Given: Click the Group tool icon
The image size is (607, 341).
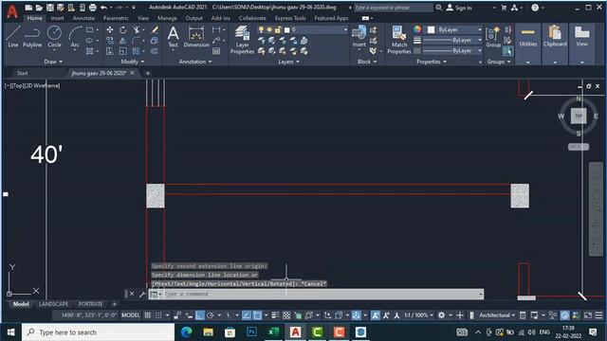Looking at the screenshot, I should (x=493, y=37).
